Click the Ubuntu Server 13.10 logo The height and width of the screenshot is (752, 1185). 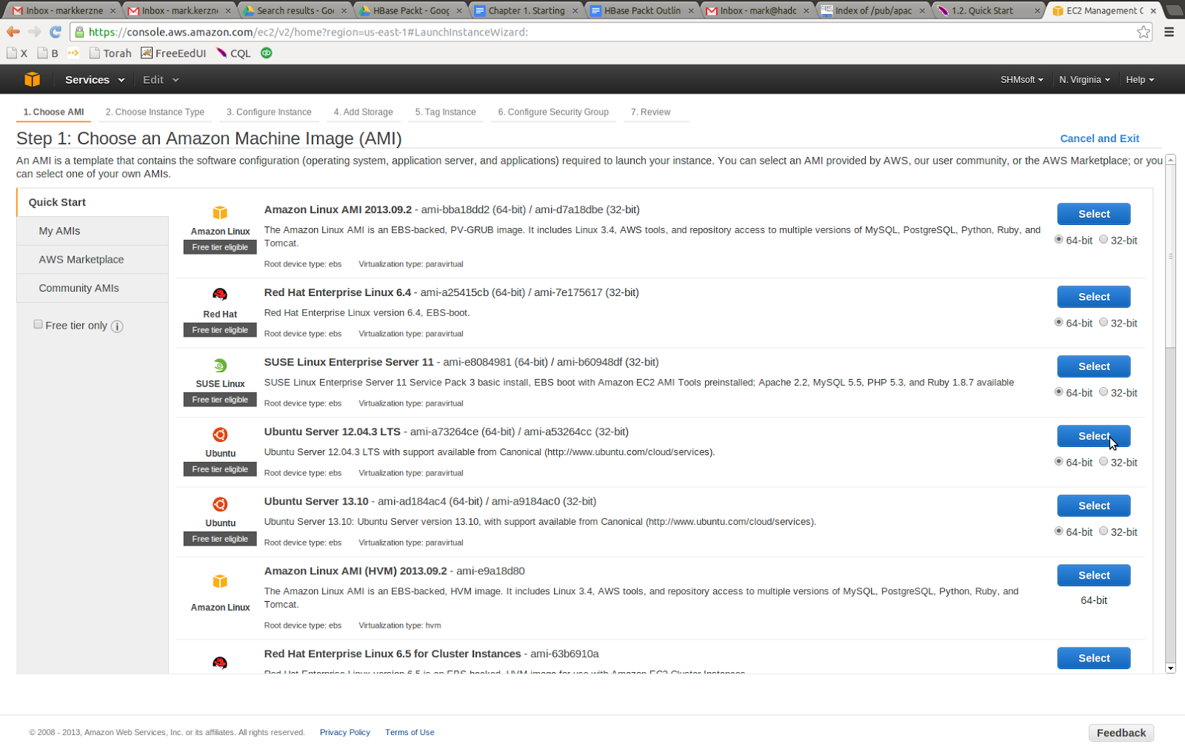click(x=220, y=504)
